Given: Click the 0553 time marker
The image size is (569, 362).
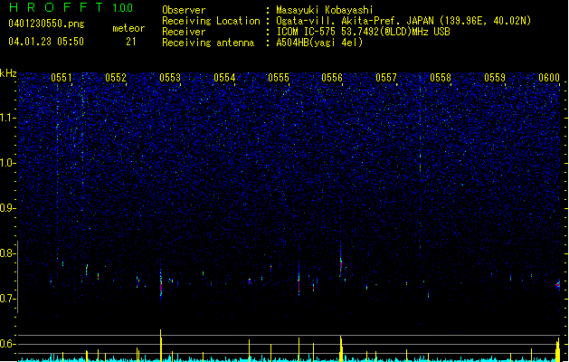Looking at the screenshot, I should 170,78.
